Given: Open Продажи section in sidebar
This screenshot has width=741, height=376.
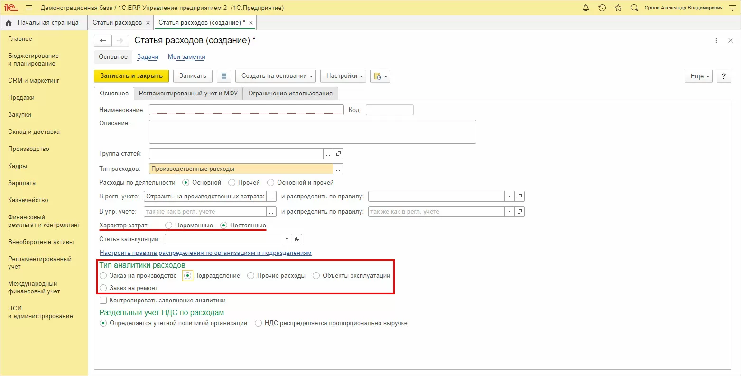Looking at the screenshot, I should [21, 98].
